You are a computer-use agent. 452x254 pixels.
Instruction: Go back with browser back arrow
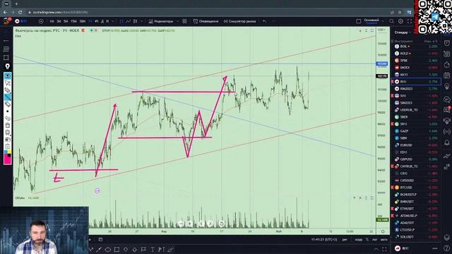click(x=5, y=12)
